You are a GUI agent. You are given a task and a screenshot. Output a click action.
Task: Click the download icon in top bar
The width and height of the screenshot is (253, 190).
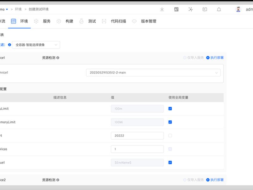point(162,9)
